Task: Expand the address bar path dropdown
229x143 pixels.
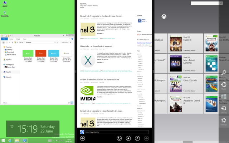Action: [55, 43]
